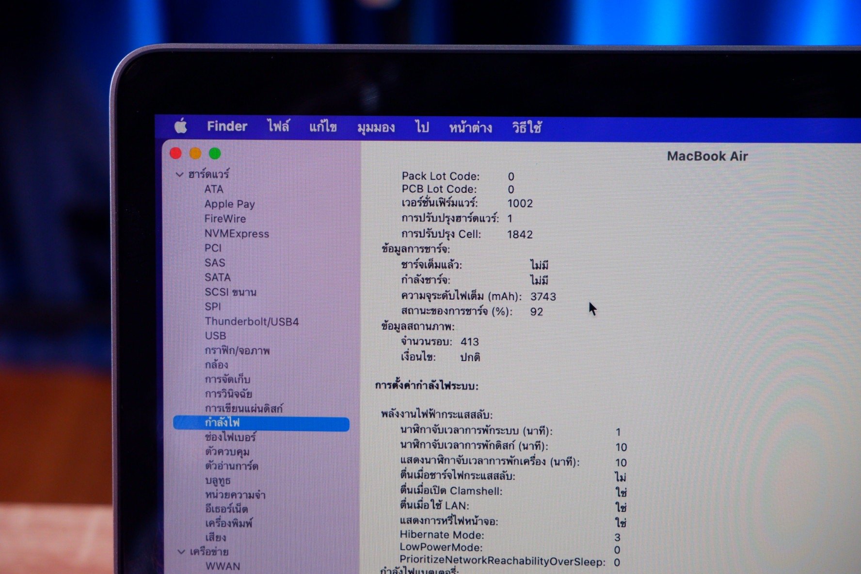Collapse the ฮาร์ดแวร์ section chevron
Screen dimensions: 861x574
(x=180, y=175)
